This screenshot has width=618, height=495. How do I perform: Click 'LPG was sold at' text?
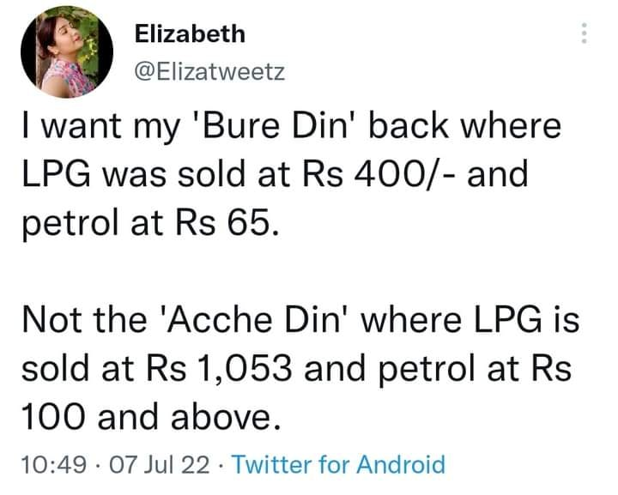(x=155, y=175)
